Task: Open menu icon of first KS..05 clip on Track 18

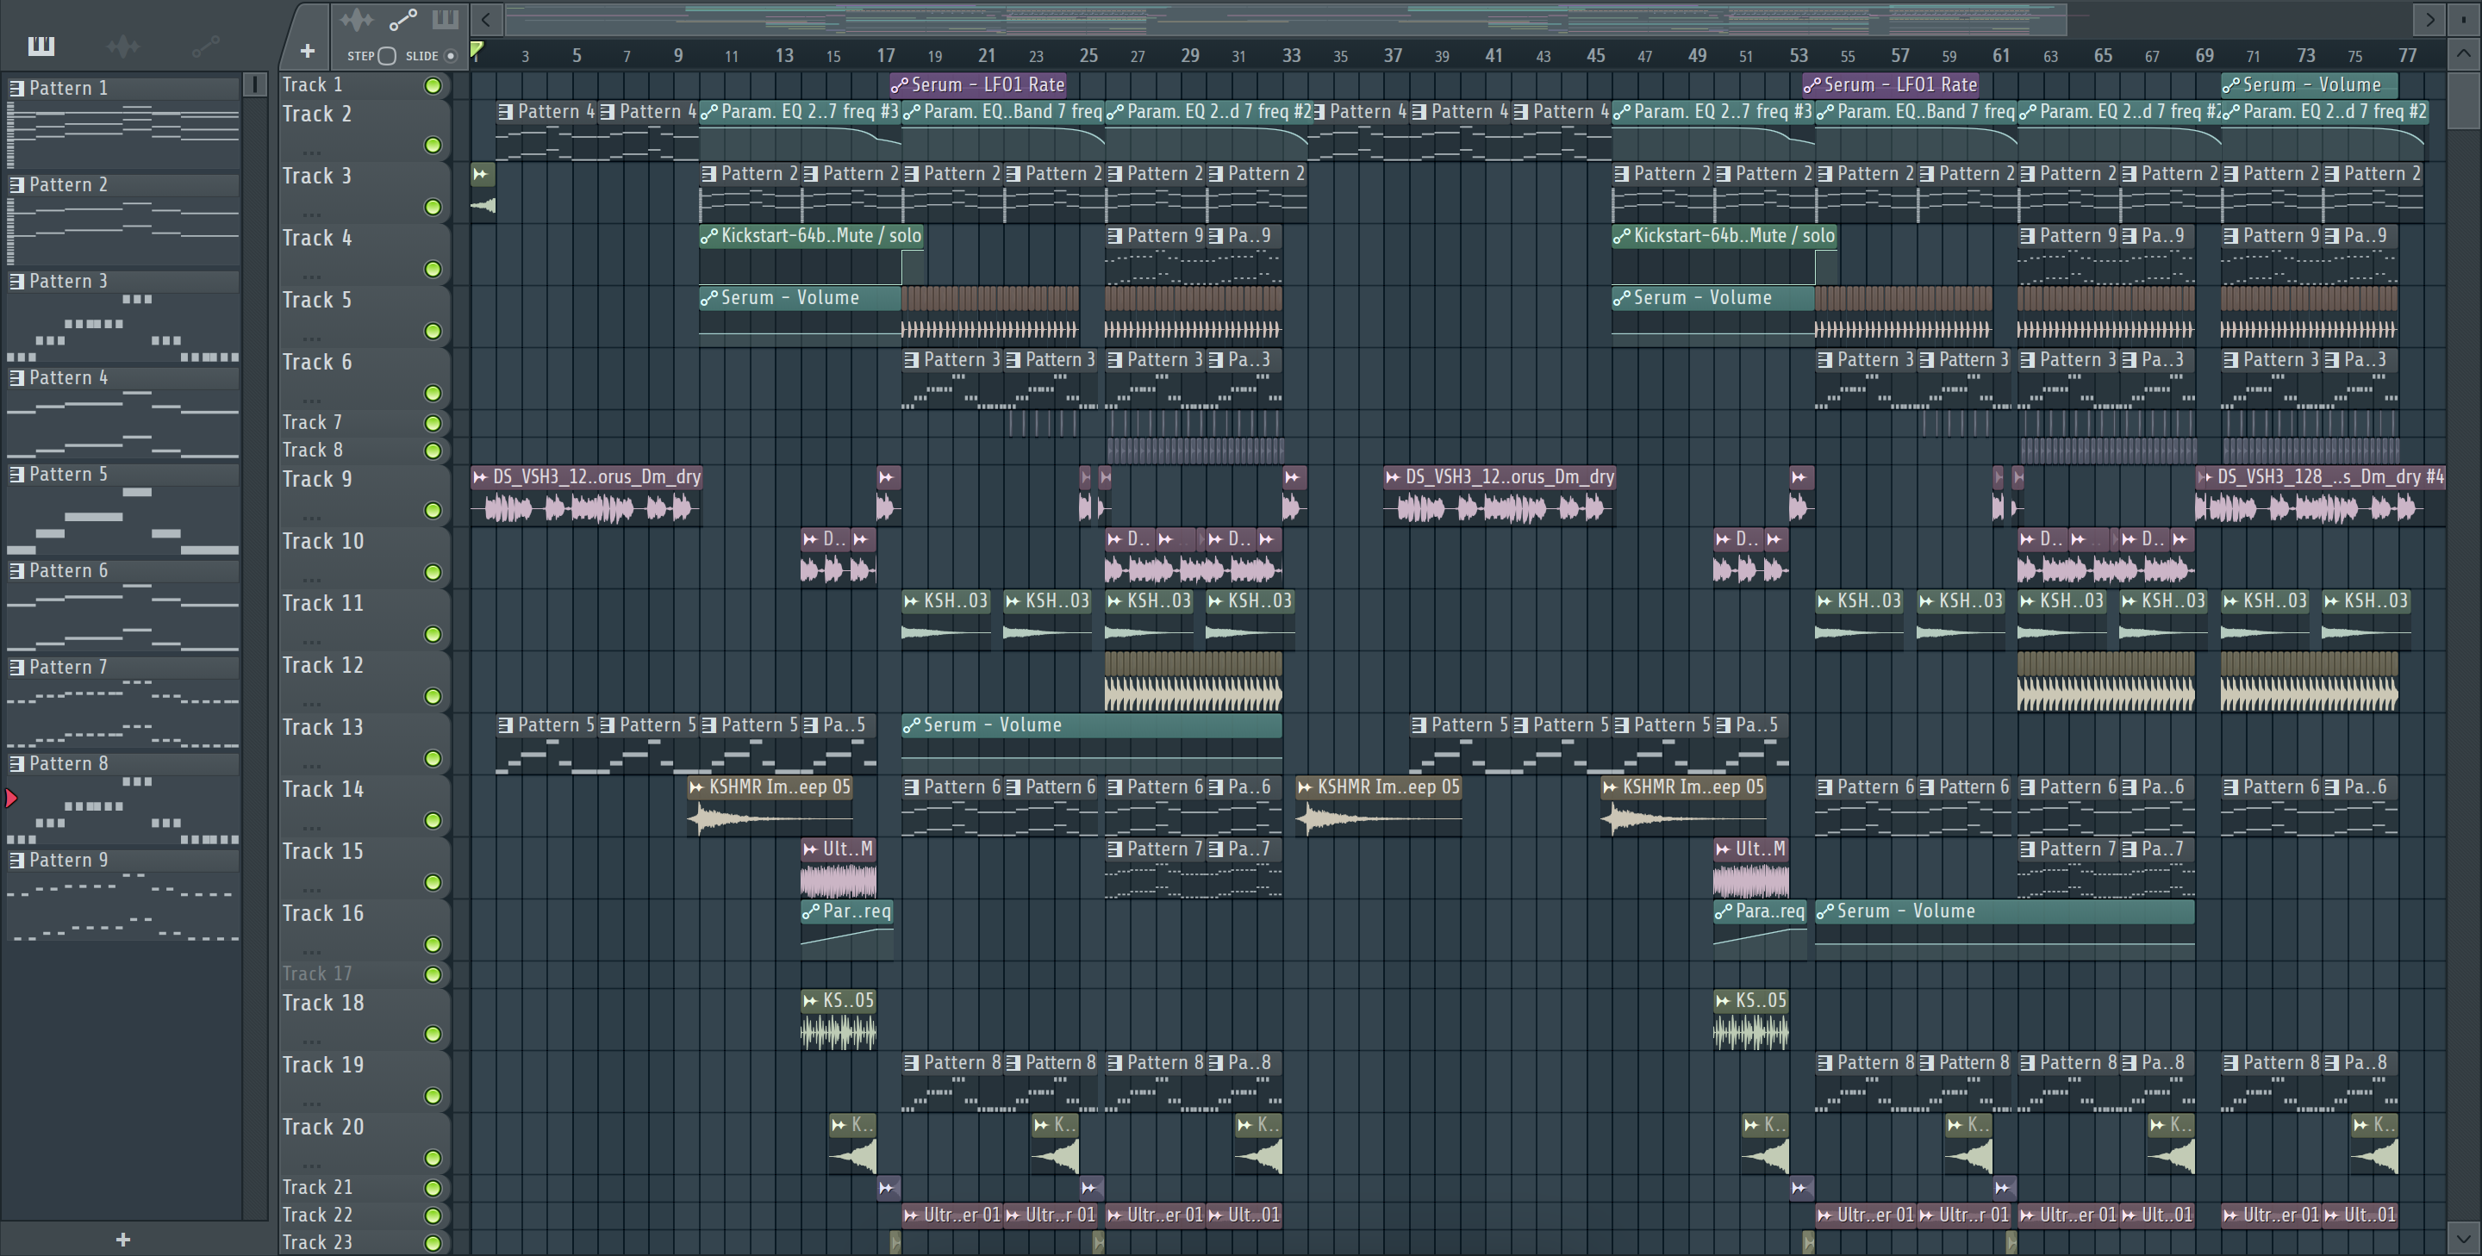Action: 810,1001
